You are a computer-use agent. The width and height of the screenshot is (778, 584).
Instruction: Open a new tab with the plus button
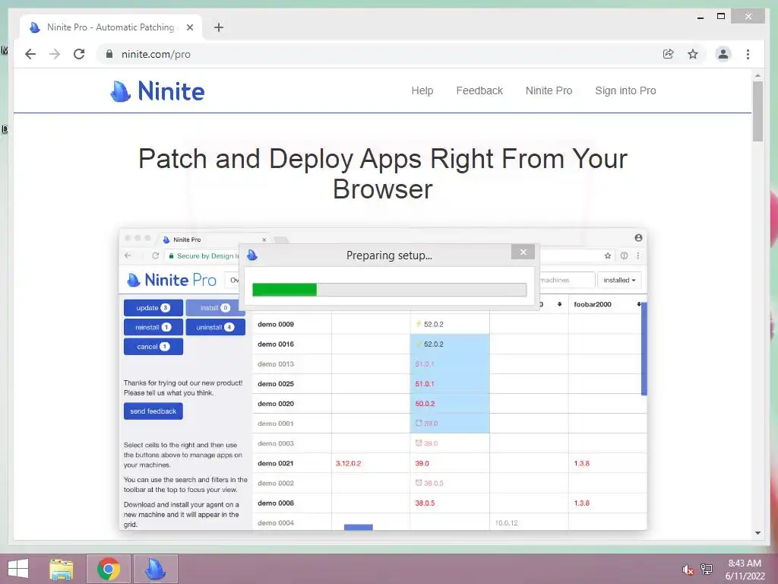click(x=219, y=27)
